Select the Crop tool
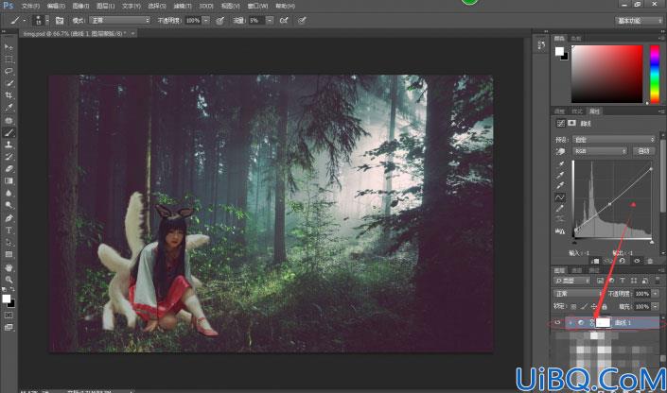Screen dimensions: 667x393 tap(9, 95)
